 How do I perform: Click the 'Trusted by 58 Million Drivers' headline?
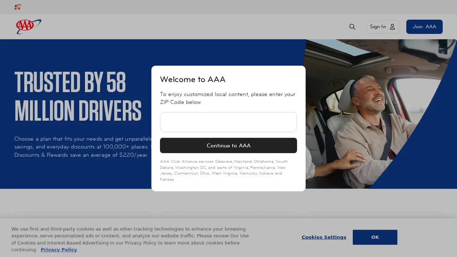pyautogui.click(x=78, y=96)
